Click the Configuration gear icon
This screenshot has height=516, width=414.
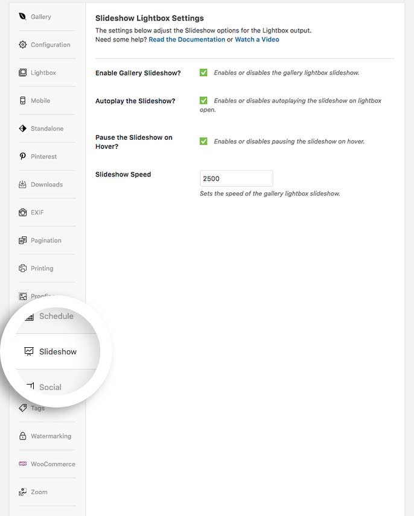(23, 45)
